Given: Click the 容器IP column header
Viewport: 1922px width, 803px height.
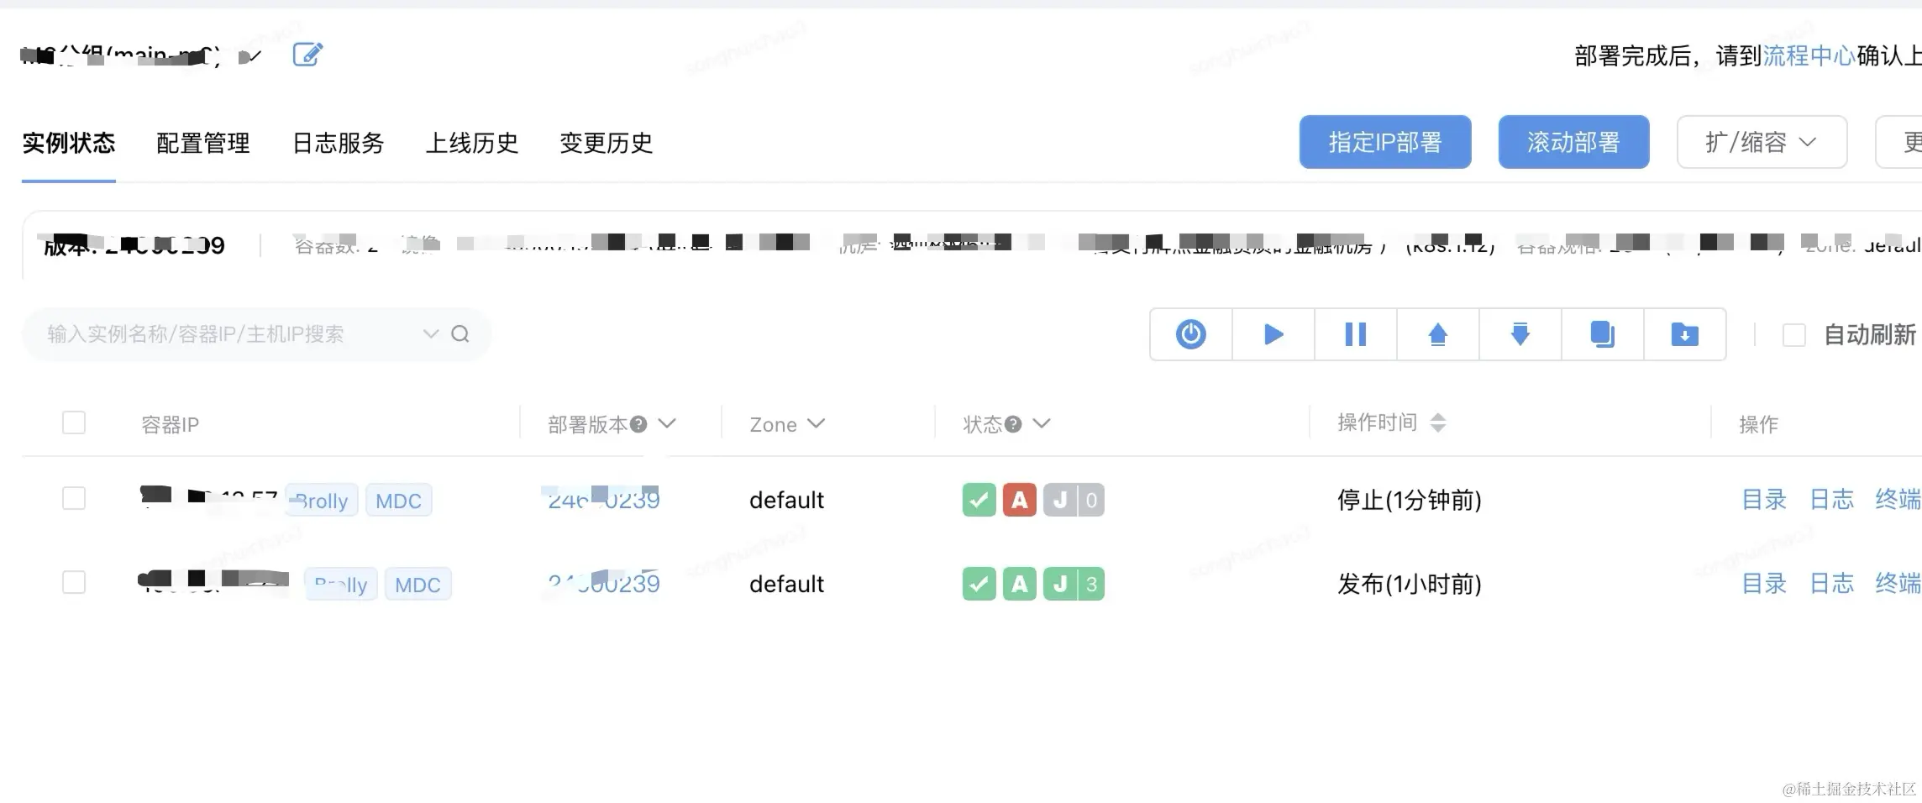Looking at the screenshot, I should tap(170, 424).
